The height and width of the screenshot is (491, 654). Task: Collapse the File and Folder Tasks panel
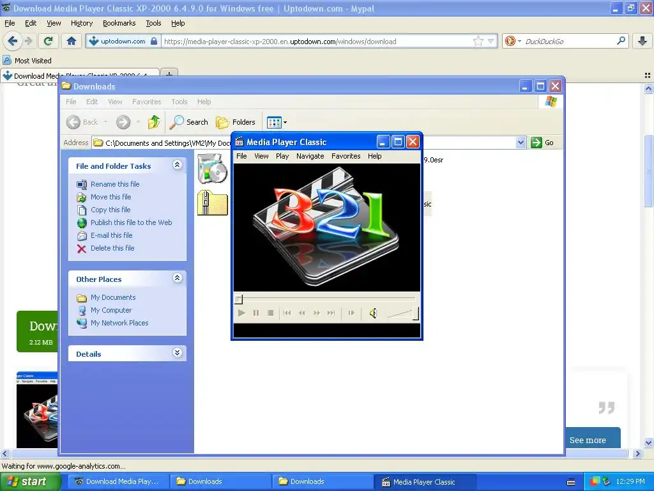click(x=178, y=165)
